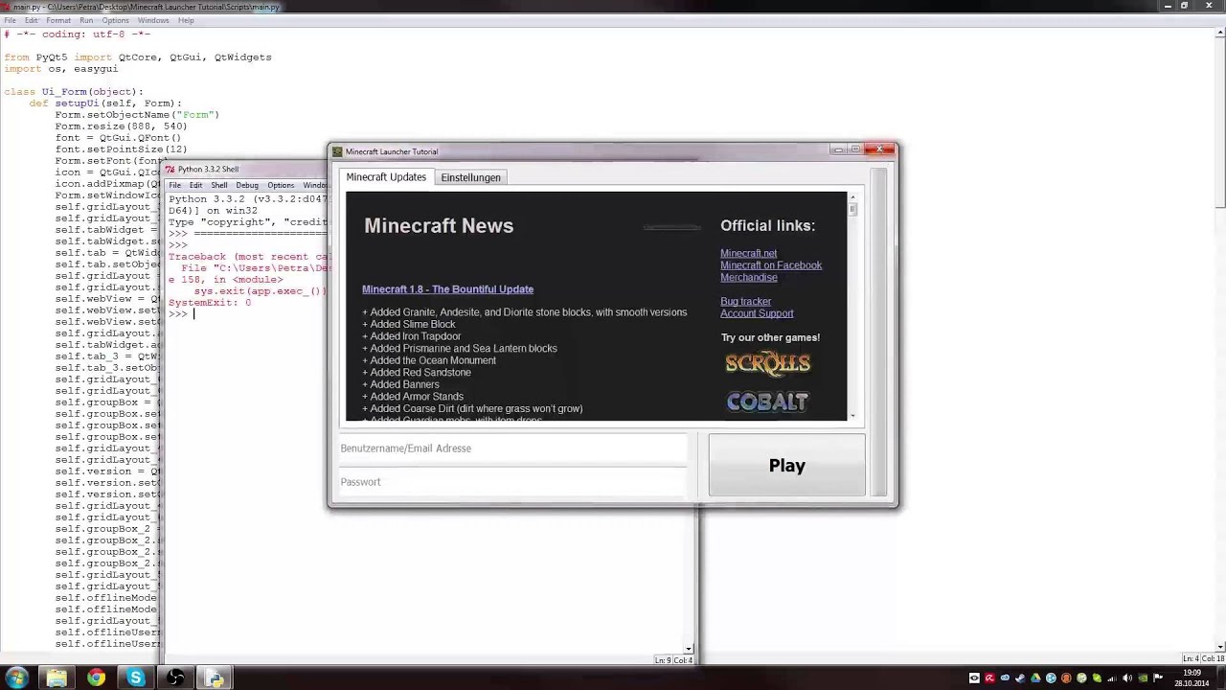The height and width of the screenshot is (690, 1226).
Task: Click 'class Ui_Form(object):' code line
Action: 74,92
